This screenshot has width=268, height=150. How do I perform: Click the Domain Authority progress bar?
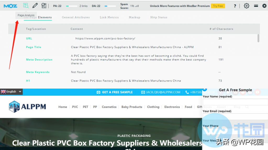[110, 6]
